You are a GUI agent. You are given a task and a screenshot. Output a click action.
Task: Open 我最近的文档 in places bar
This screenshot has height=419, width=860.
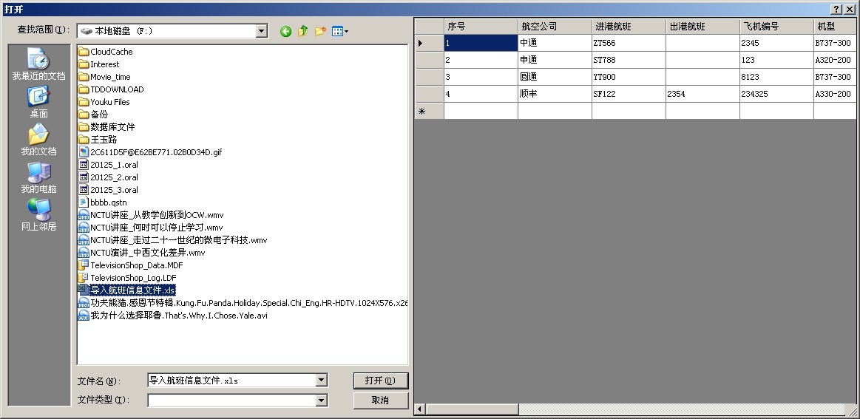(x=39, y=64)
